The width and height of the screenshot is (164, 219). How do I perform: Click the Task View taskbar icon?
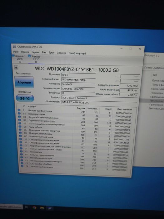tap(27, 207)
